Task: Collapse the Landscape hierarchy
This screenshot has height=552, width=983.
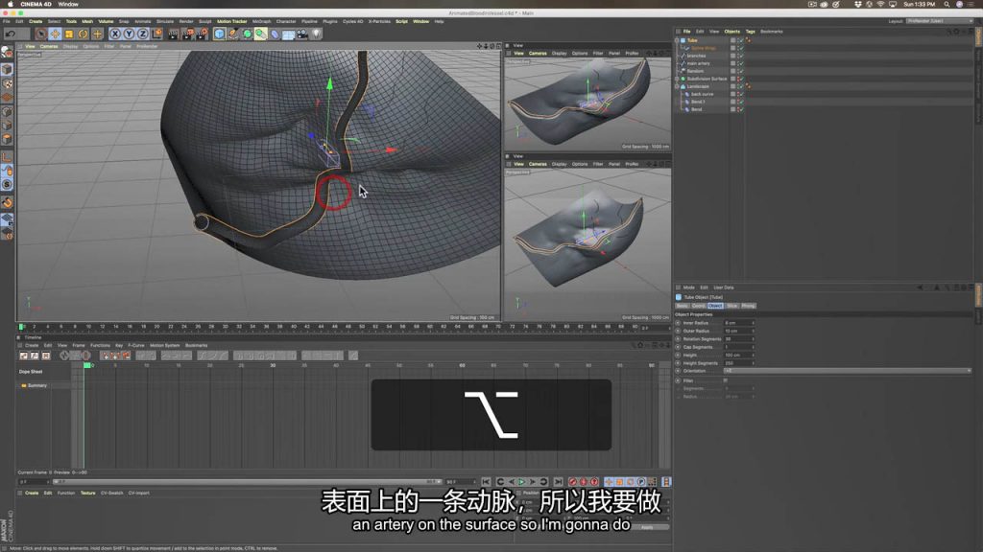Action: click(x=677, y=86)
